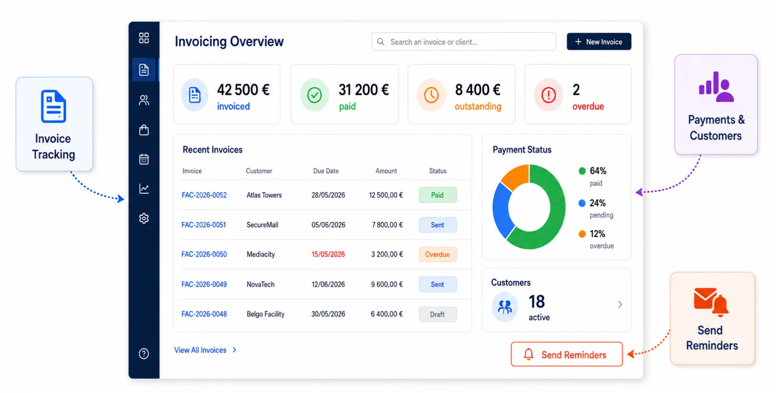Click the Amount column header
This screenshot has height=393, width=780.
pos(386,171)
